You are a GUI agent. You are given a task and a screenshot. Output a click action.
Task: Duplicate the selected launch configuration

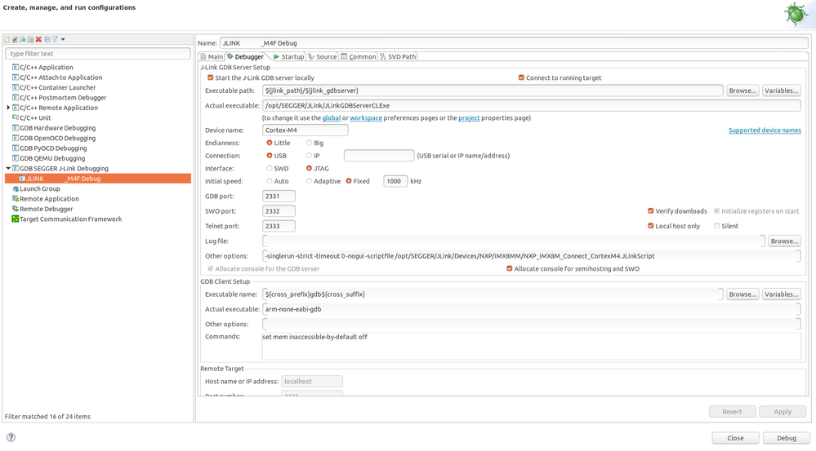point(31,39)
